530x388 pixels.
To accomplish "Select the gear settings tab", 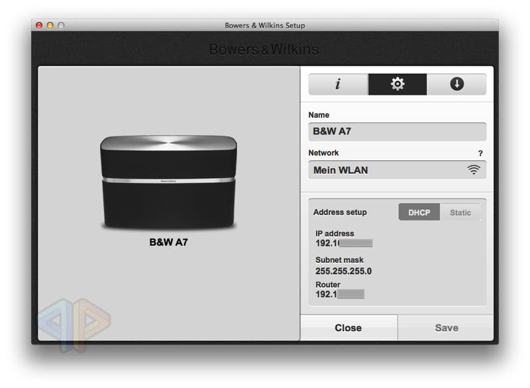I will coord(397,84).
